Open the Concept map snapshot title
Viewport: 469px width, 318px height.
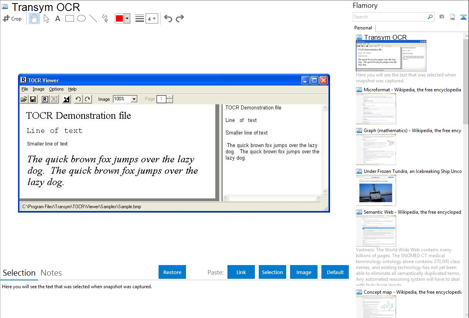coord(412,292)
